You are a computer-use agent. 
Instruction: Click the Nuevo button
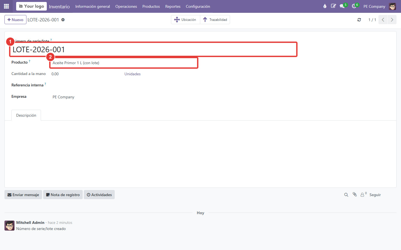[x=15, y=20]
